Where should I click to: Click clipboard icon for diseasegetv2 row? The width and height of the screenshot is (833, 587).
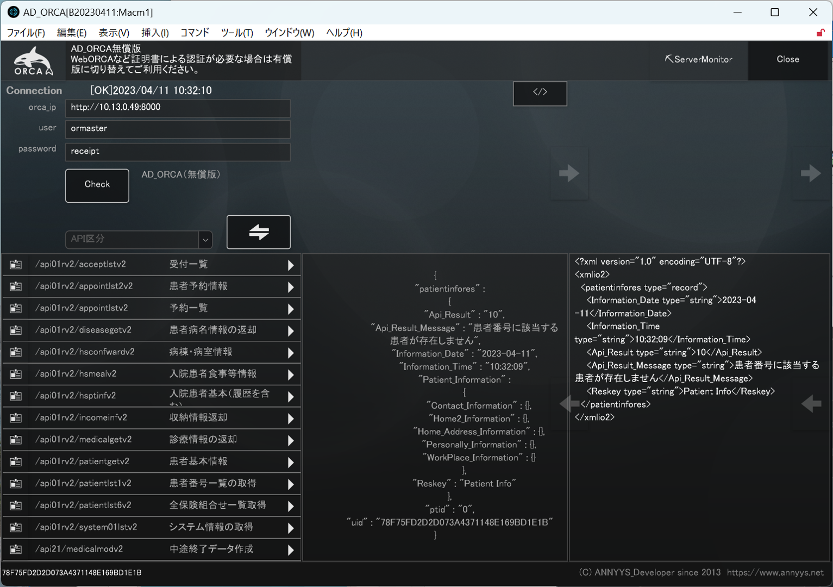16,330
